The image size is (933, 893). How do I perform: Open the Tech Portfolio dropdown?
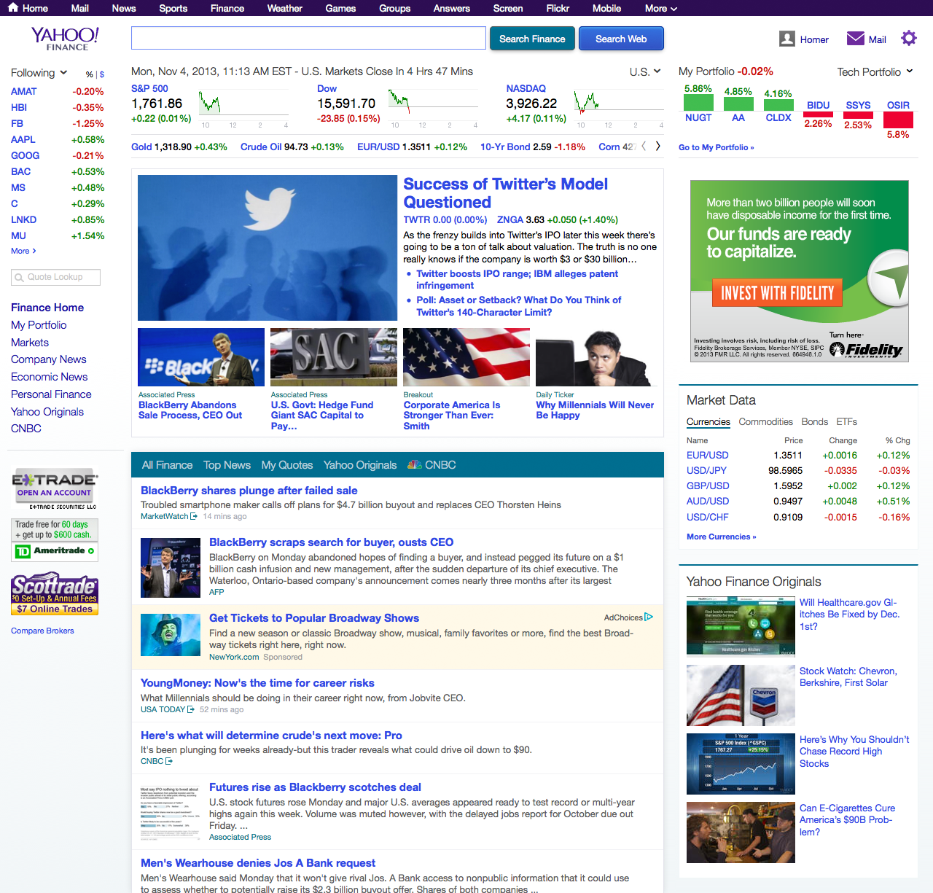click(x=875, y=71)
